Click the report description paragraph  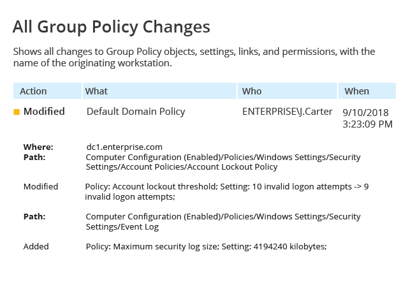click(194, 57)
